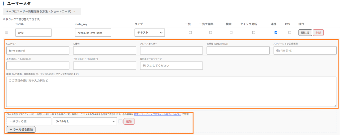The width and height of the screenshot is (340, 135).
Task: Click the red 削除 button in 操作 column
Action: pyautogui.click(x=318, y=33)
